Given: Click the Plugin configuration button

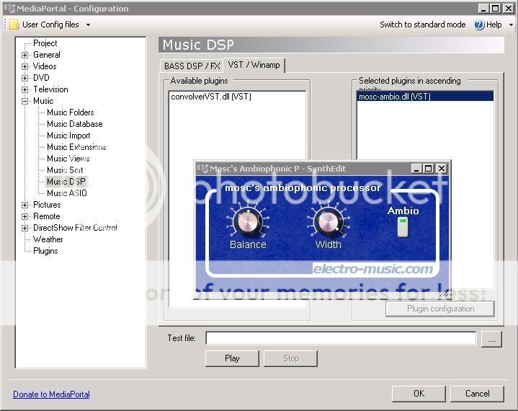Looking at the screenshot, I should (x=440, y=309).
